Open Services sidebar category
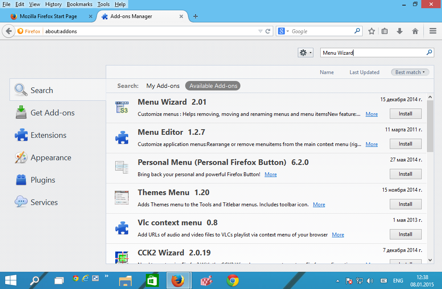The height and width of the screenshot is (289, 442). tap(58, 202)
